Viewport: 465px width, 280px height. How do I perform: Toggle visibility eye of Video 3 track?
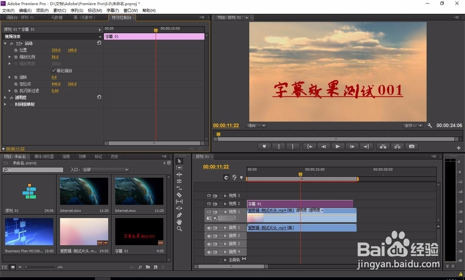click(x=209, y=196)
